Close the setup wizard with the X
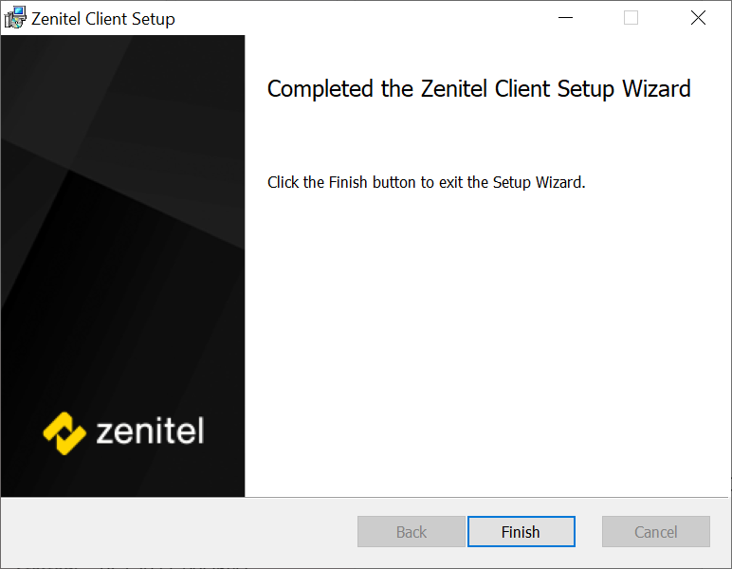 pos(698,18)
